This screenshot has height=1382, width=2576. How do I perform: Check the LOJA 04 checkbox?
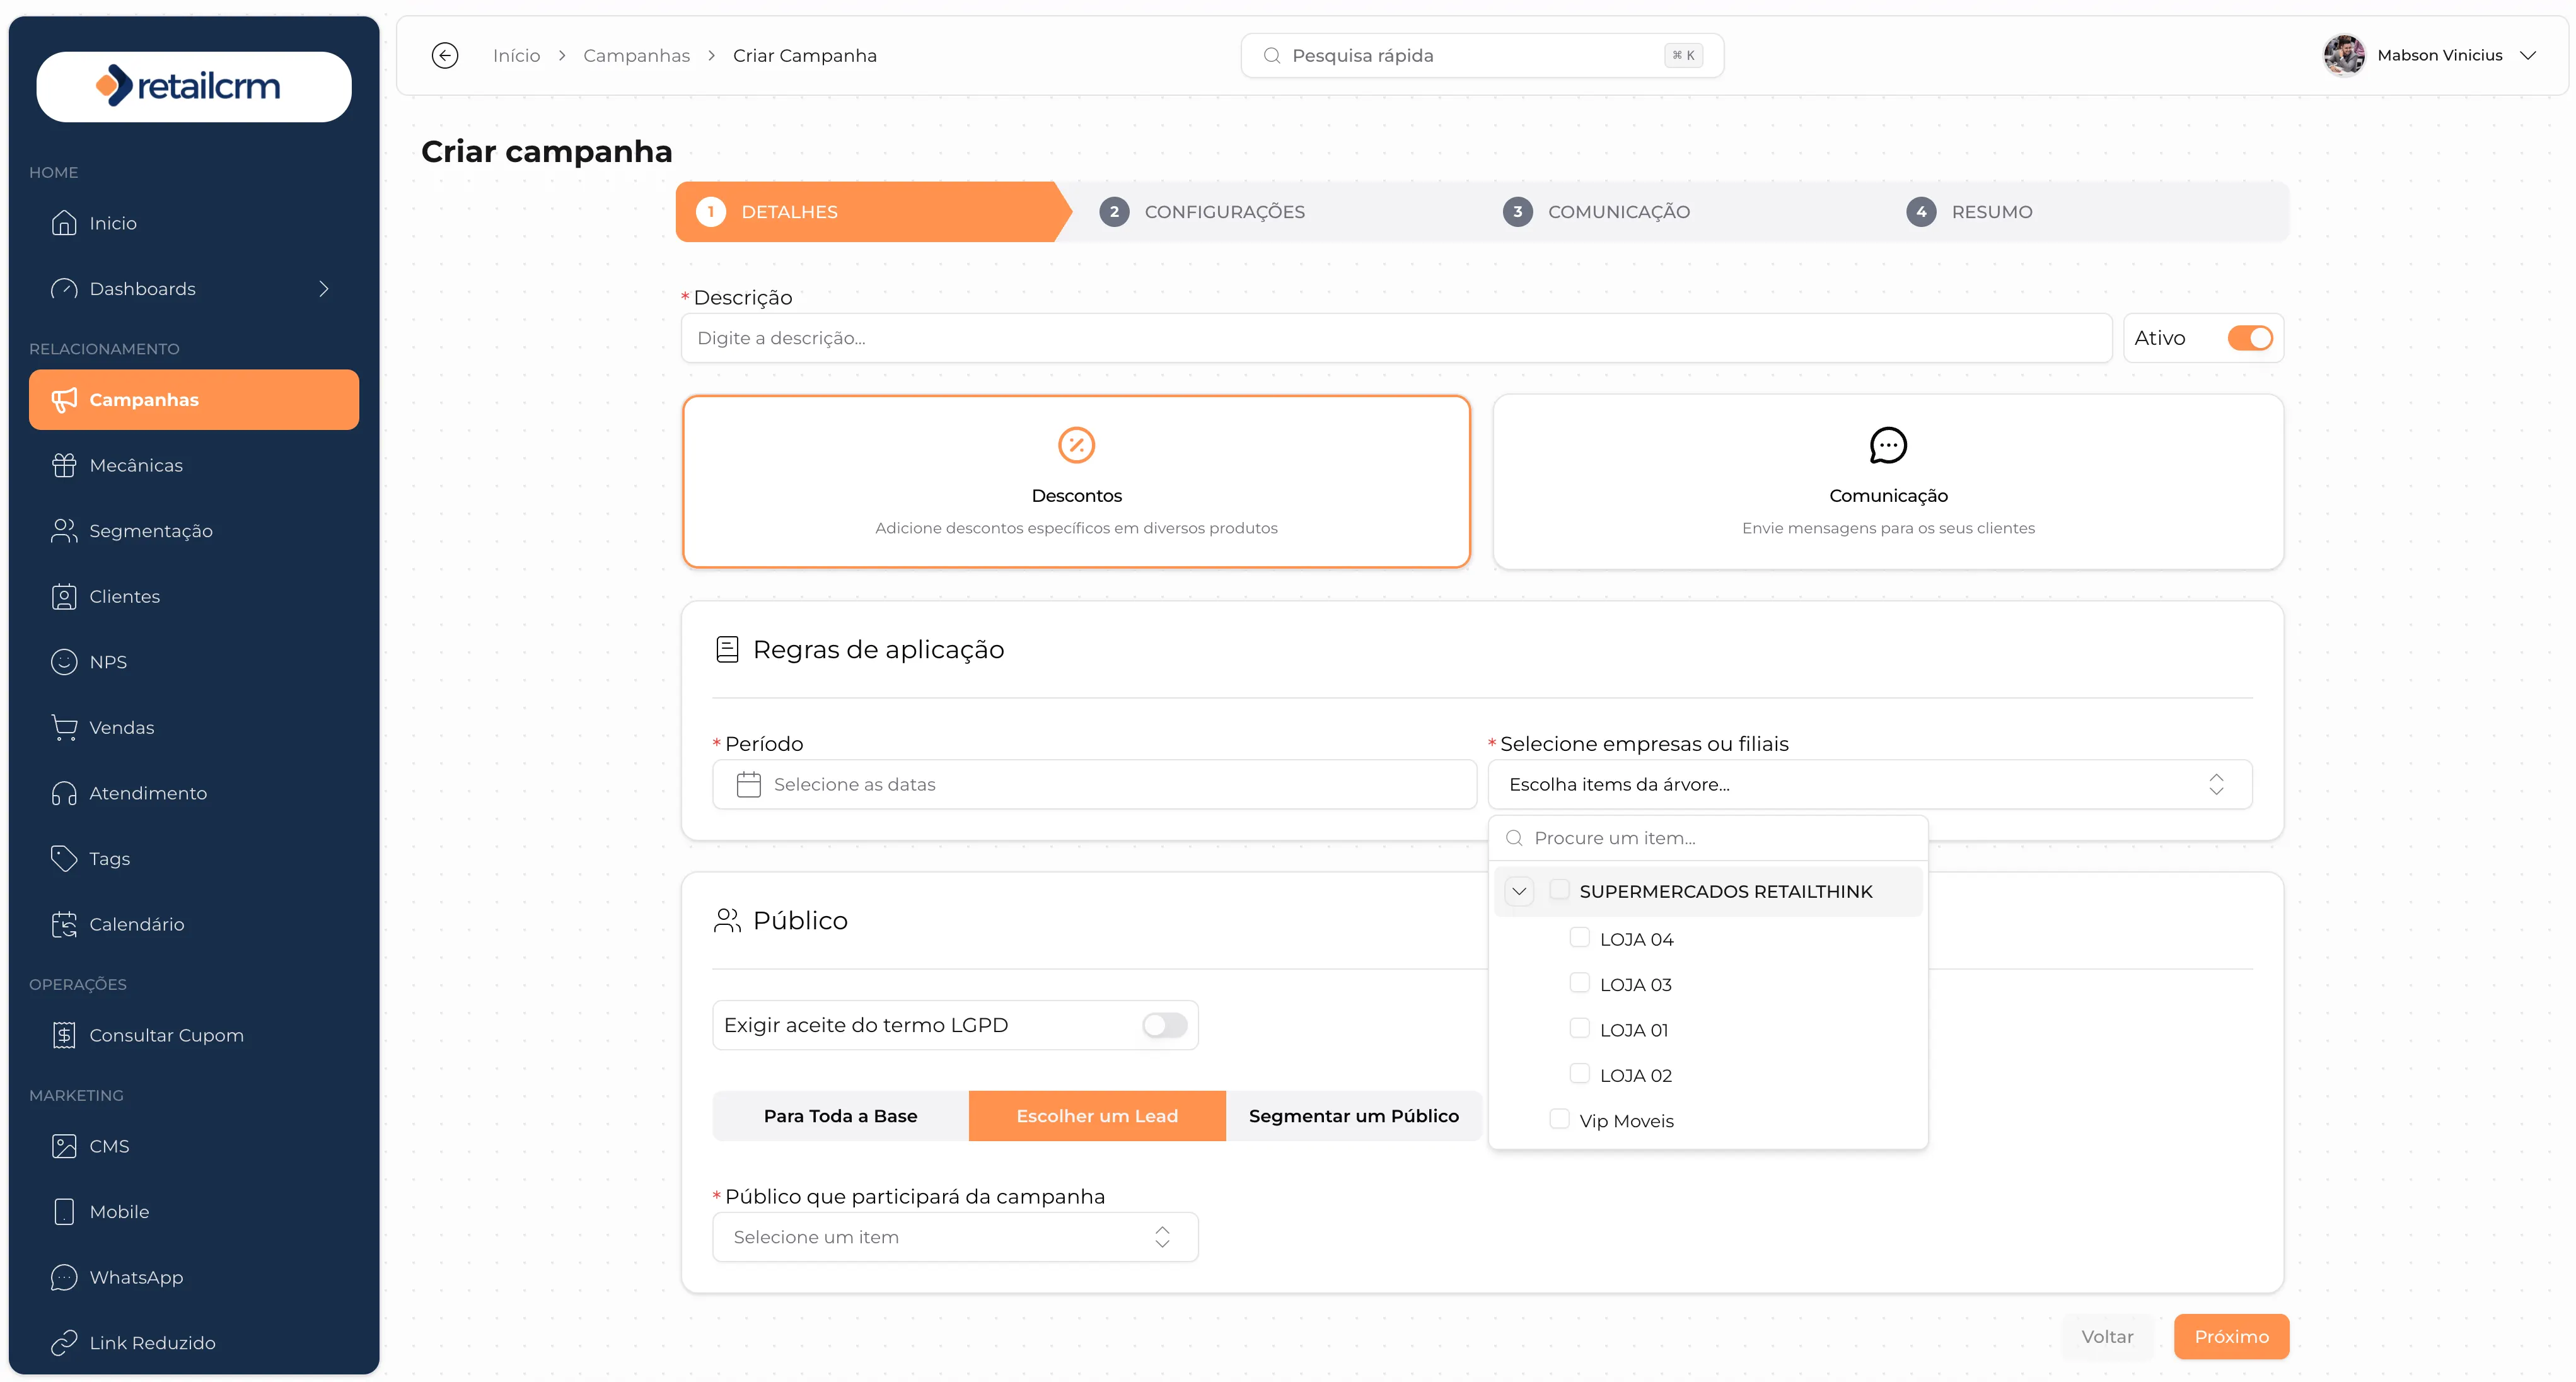point(1579,937)
